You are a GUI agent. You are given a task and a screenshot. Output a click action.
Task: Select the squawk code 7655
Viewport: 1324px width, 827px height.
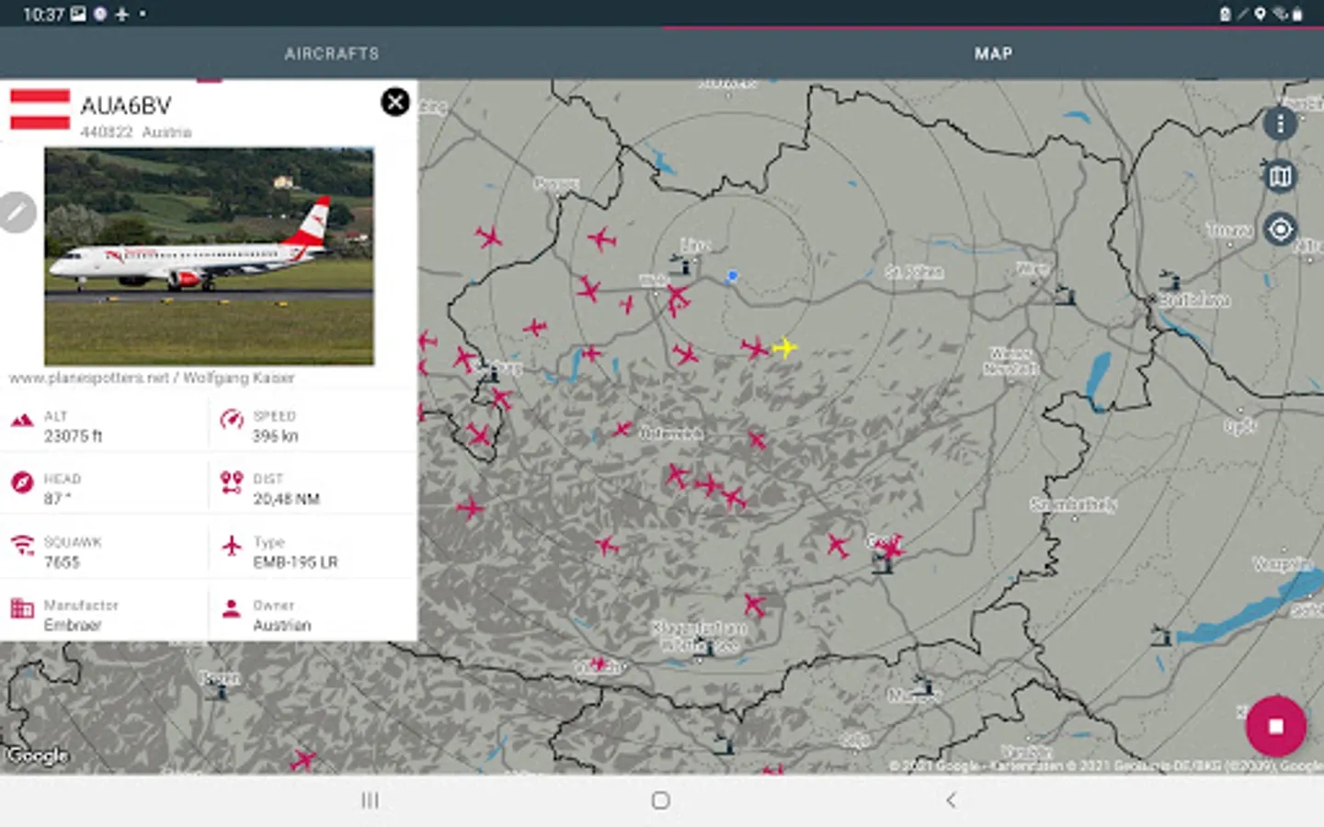(x=62, y=562)
